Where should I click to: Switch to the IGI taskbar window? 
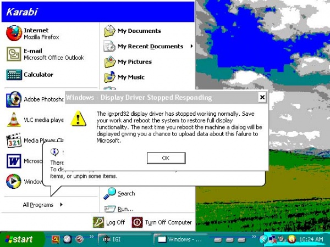125,239
